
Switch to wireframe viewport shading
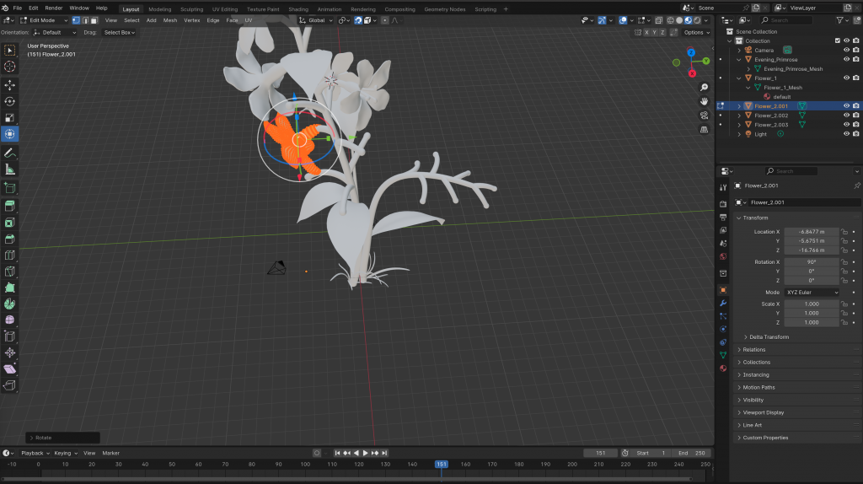[670, 20]
